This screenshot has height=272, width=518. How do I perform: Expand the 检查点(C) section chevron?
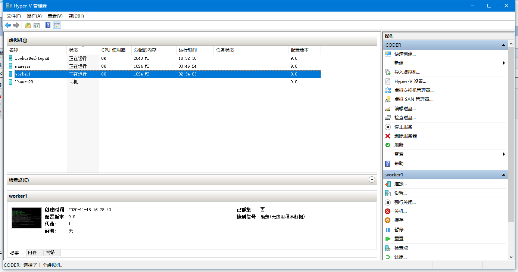[x=372, y=180]
